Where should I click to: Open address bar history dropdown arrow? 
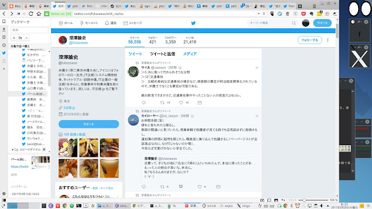(259, 14)
